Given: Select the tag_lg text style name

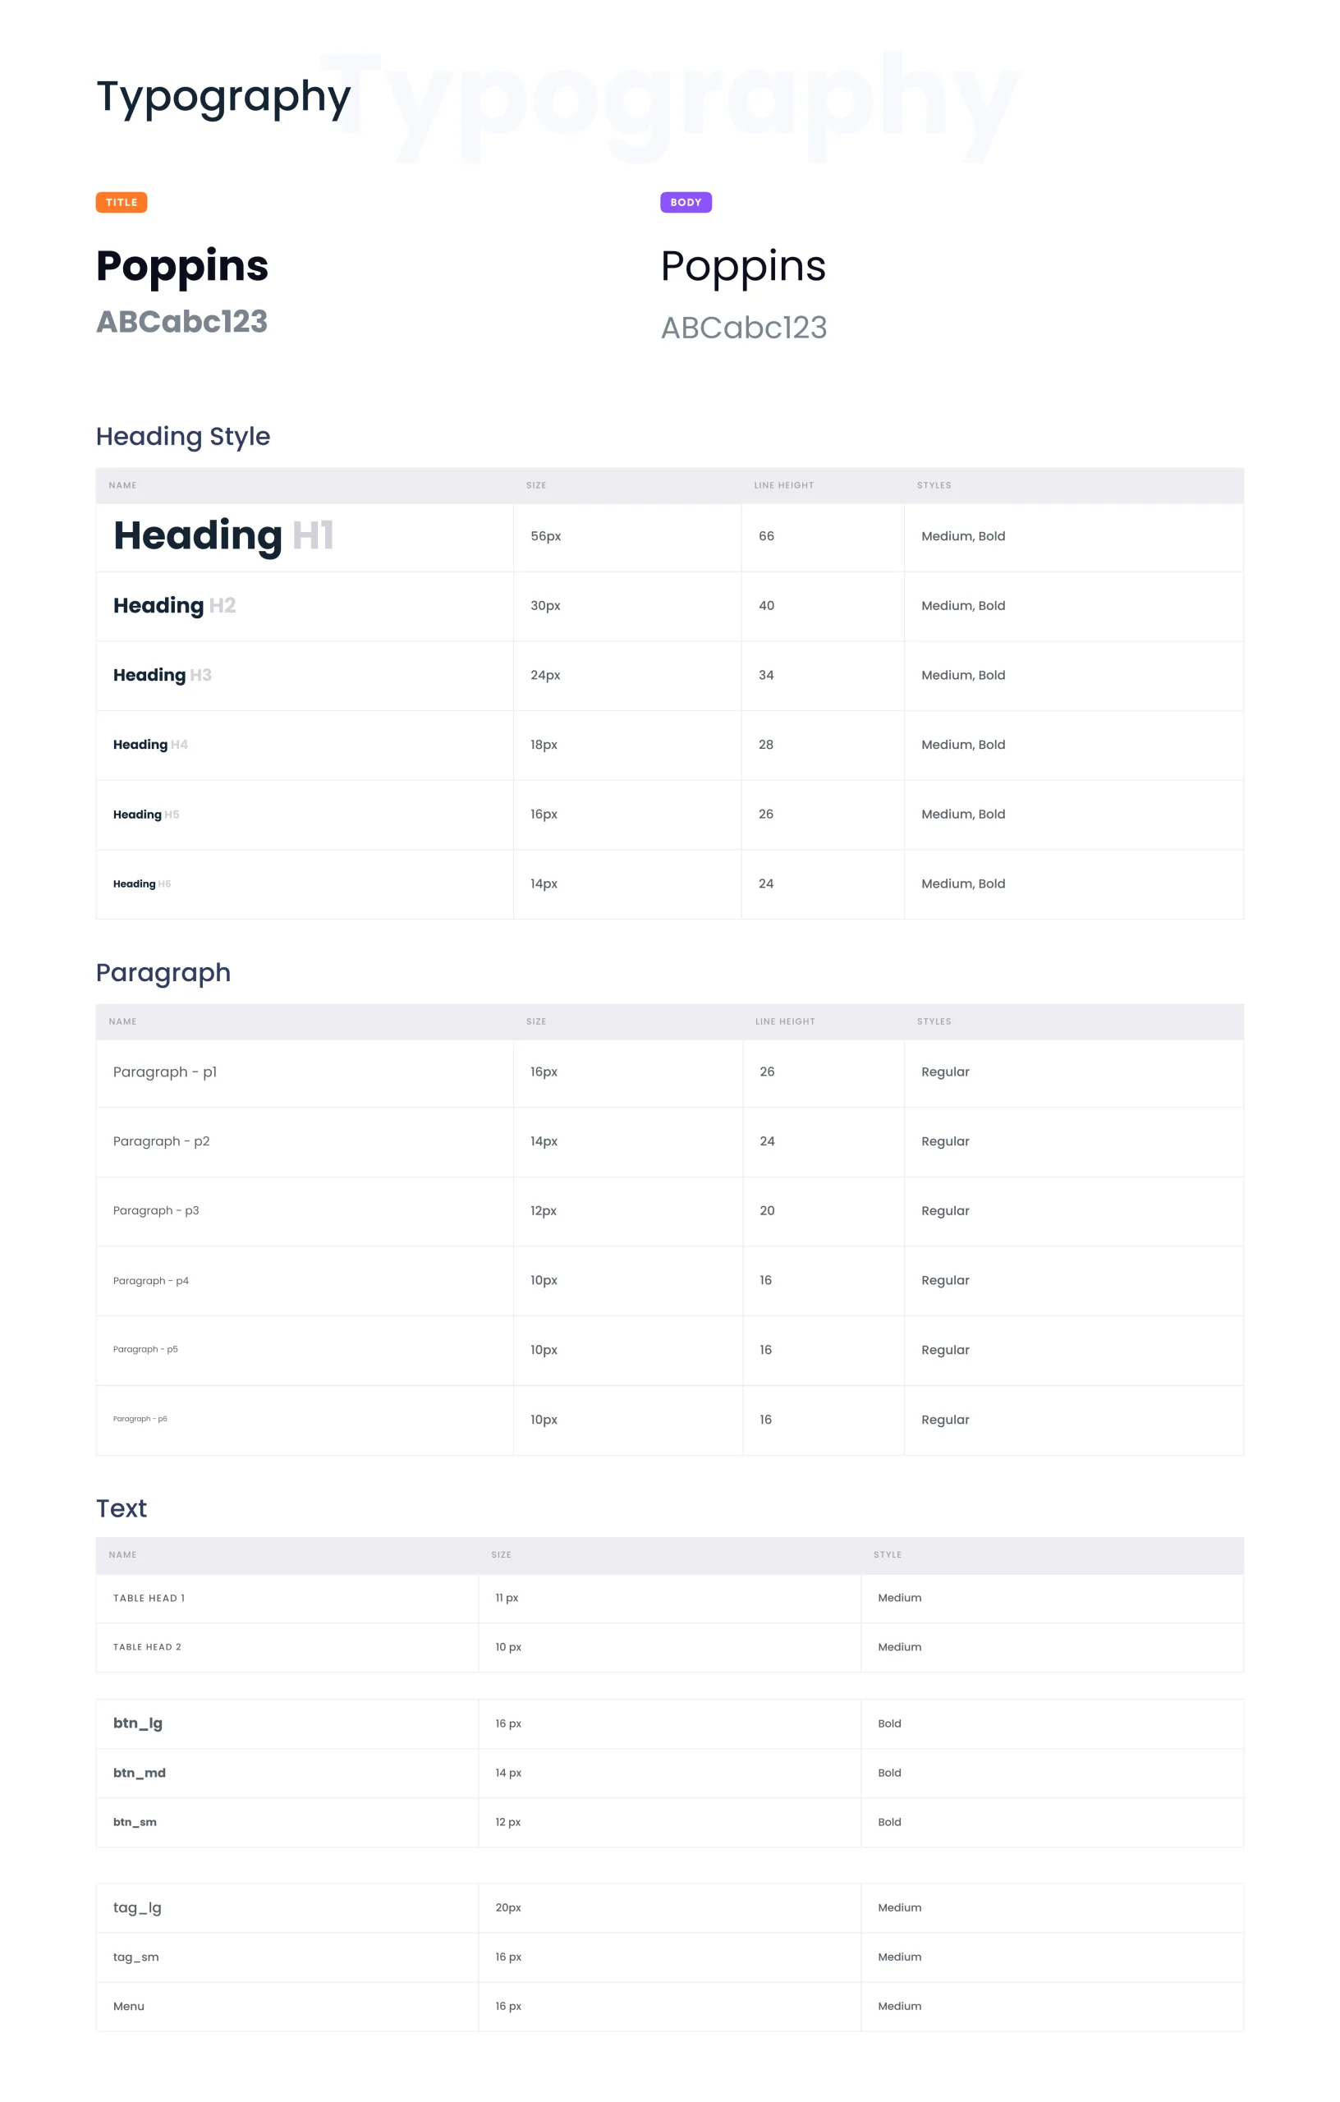Looking at the screenshot, I should point(137,1907).
